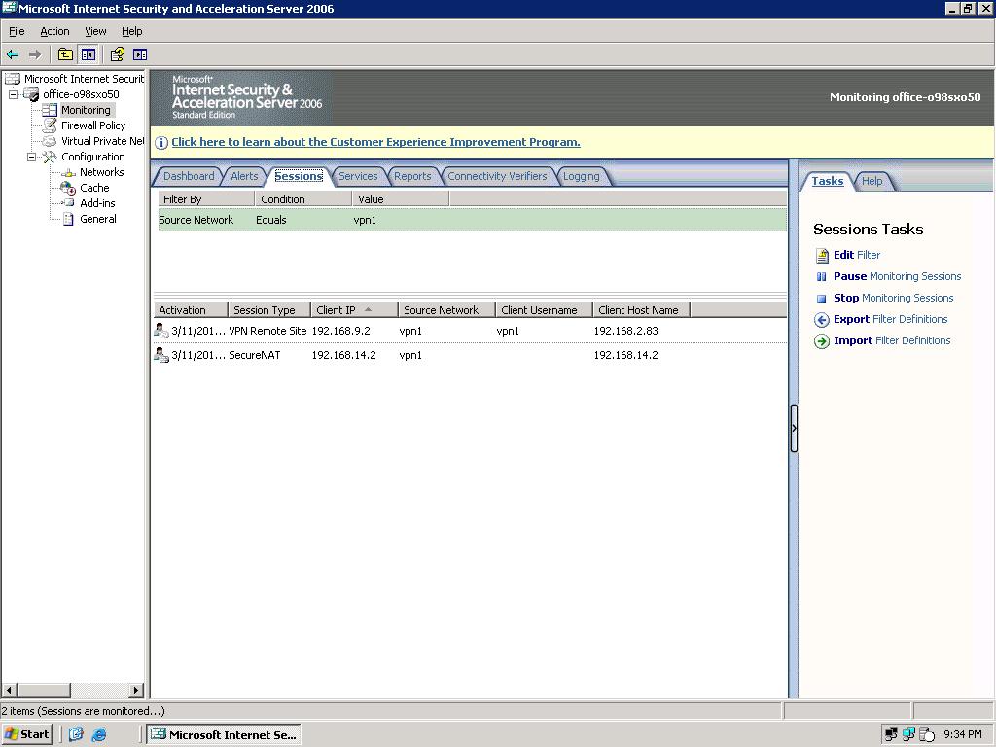Click the Cache icon in tree

coord(68,188)
